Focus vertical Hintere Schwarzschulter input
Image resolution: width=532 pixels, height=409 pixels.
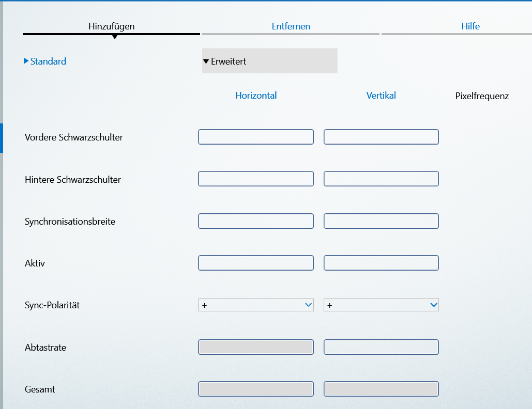point(381,179)
